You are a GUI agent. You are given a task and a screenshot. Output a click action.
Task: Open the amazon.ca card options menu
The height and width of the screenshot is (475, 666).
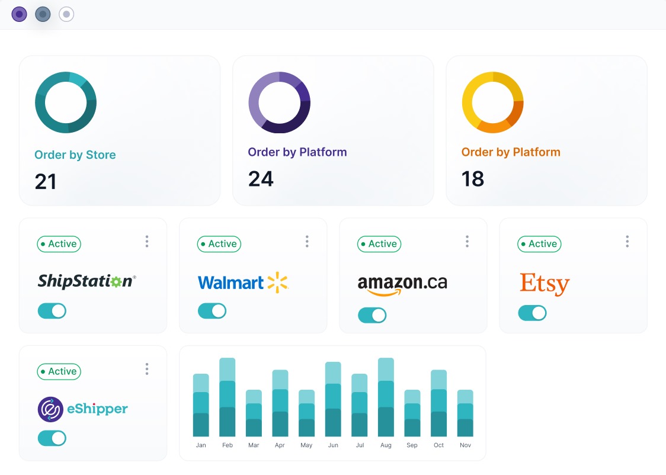click(x=467, y=242)
